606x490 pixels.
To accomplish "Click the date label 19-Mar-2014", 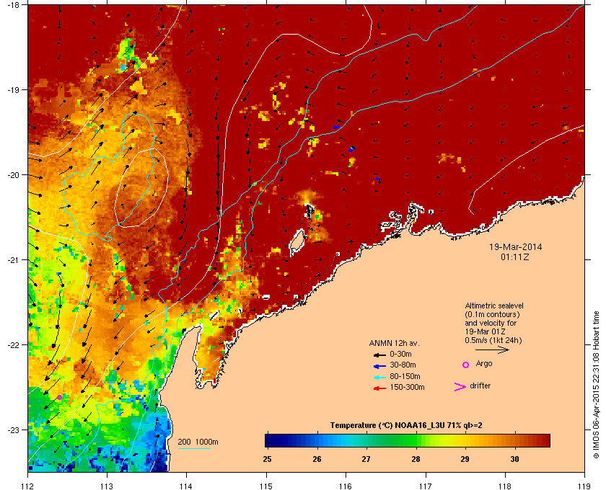I will click(x=516, y=246).
